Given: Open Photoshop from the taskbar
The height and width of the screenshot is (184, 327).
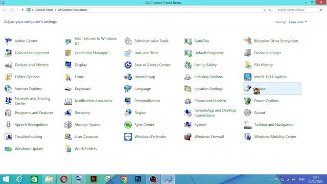Looking at the screenshot, I should (138, 179).
